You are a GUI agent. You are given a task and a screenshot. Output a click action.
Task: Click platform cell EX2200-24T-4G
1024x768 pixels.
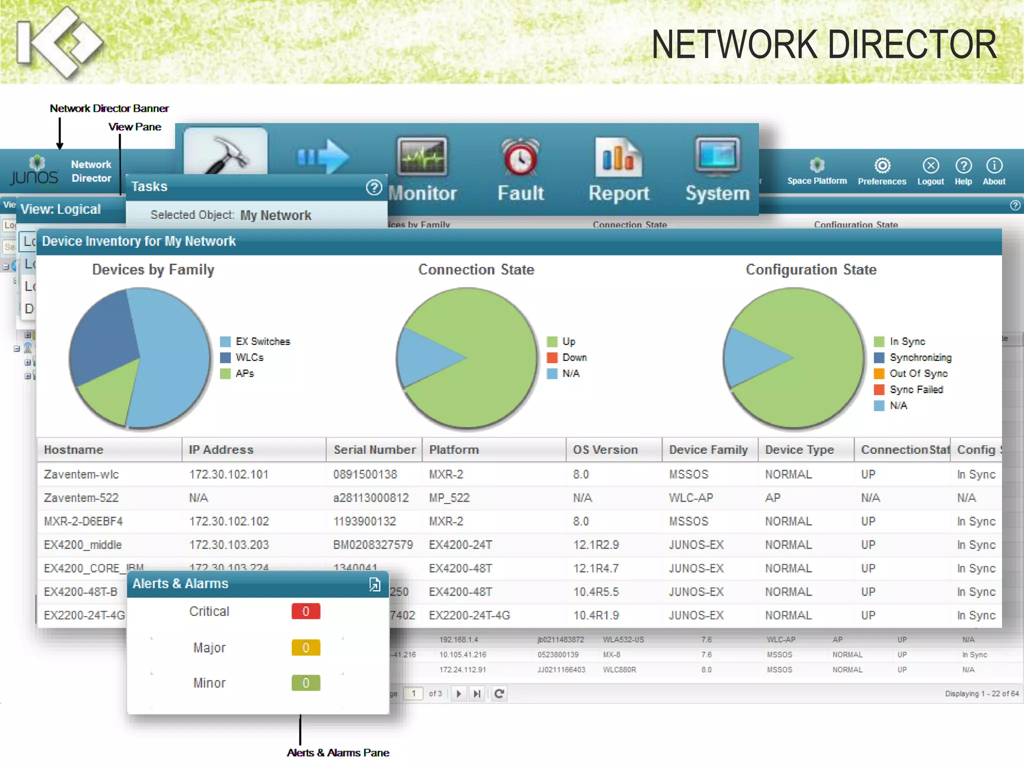pos(469,615)
